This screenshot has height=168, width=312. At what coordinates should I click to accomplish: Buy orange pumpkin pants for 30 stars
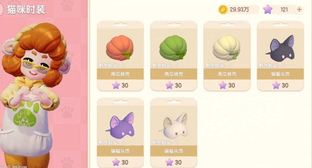pyautogui.click(x=120, y=85)
